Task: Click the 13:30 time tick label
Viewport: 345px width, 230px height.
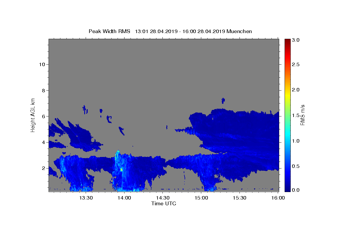Action: click(86, 198)
